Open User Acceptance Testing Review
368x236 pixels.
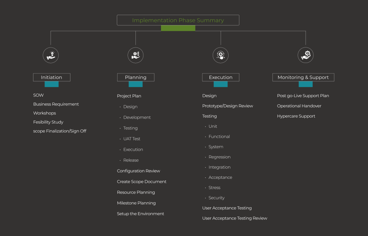[235, 218]
